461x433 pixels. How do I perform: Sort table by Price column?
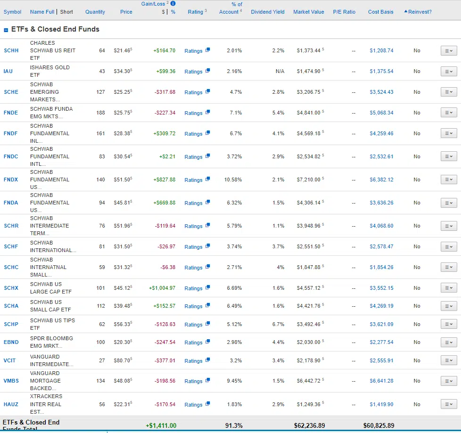click(x=126, y=12)
